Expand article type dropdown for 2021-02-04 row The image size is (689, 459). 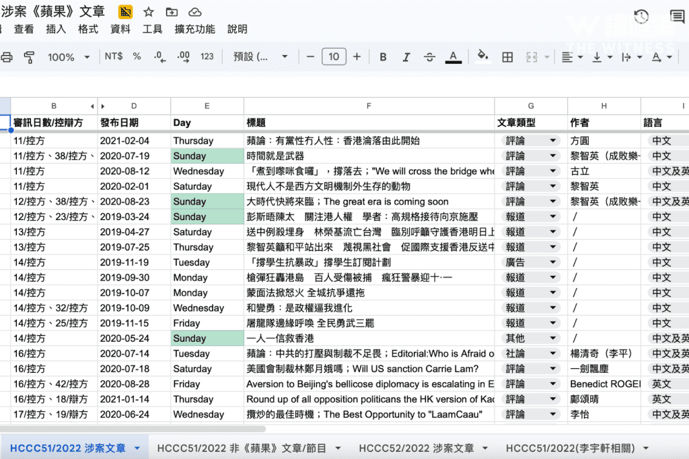[x=553, y=141]
